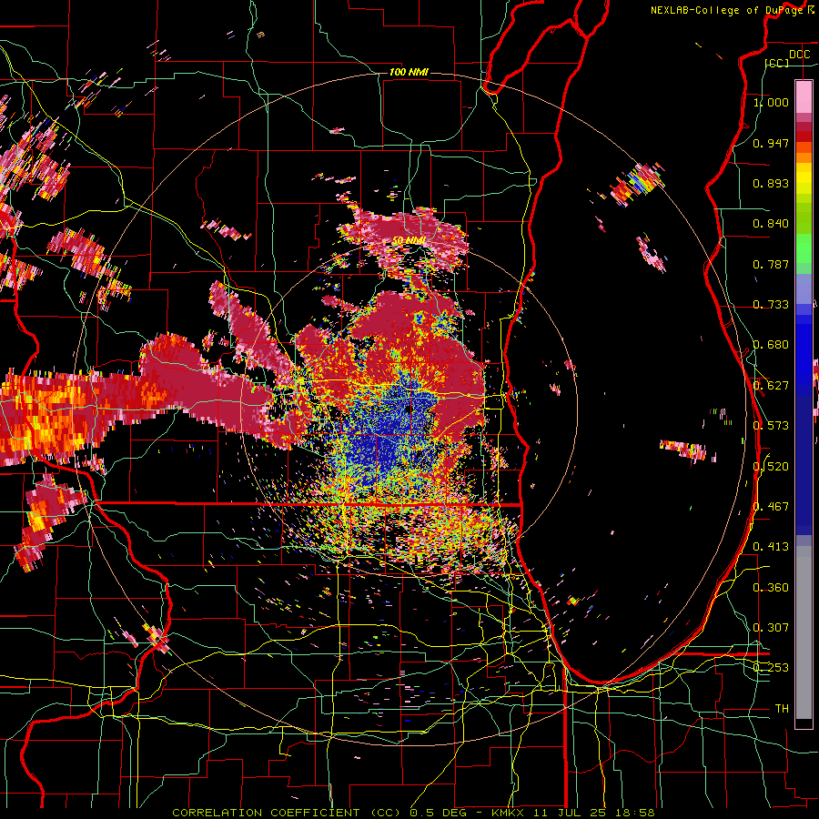This screenshot has height=819, width=819.
Task: Click the 0.253 scale value
Action: click(771, 668)
